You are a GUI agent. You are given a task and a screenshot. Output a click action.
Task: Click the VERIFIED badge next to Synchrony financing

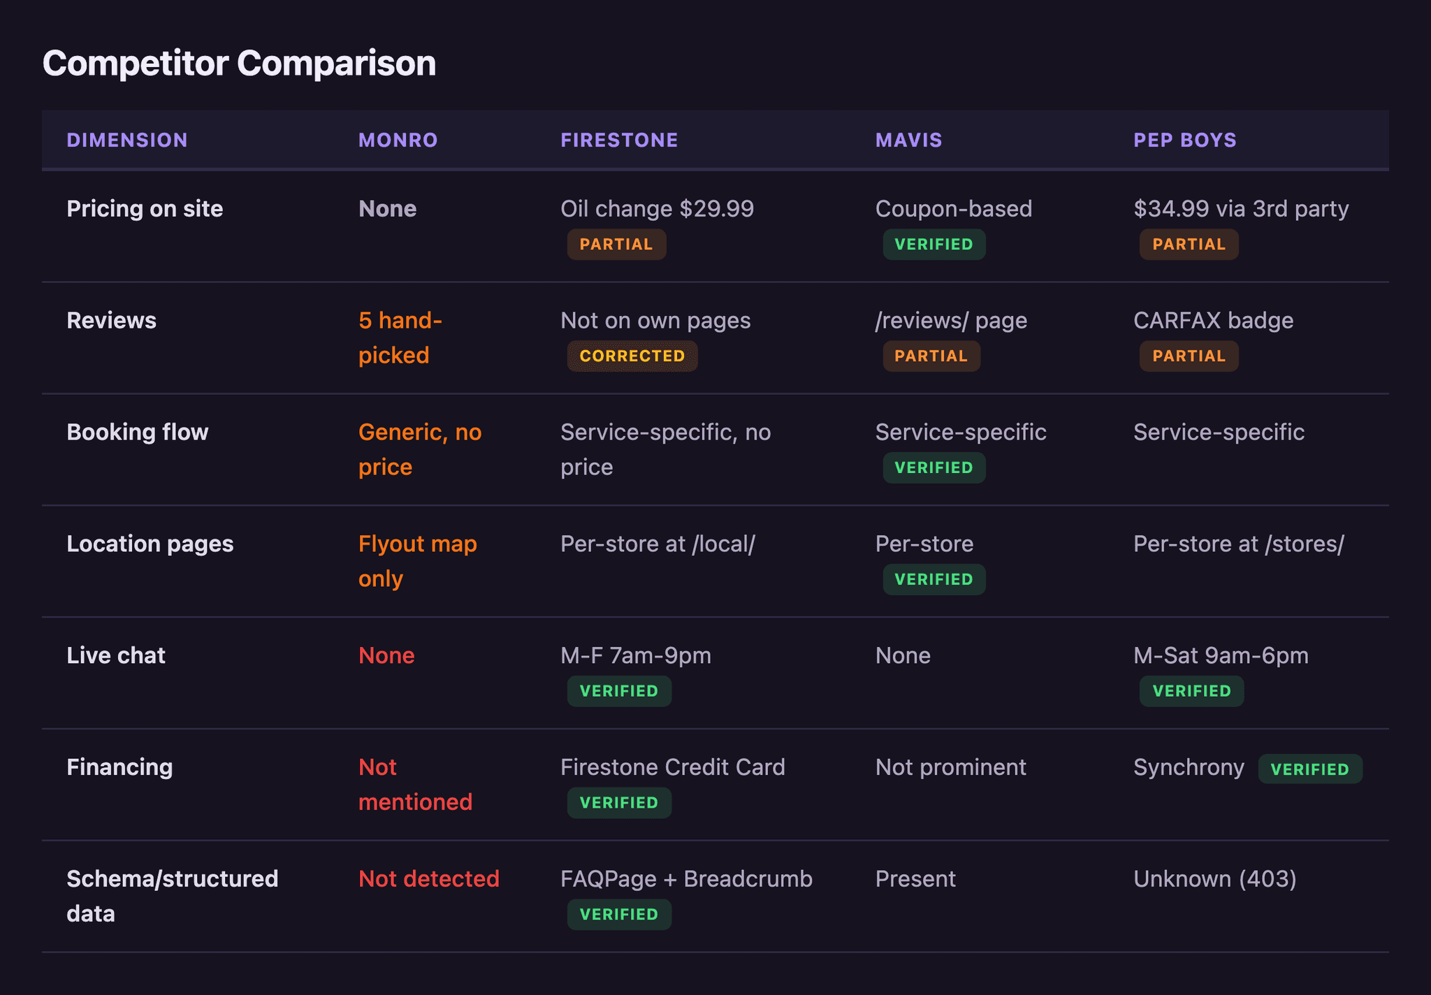[1310, 769]
